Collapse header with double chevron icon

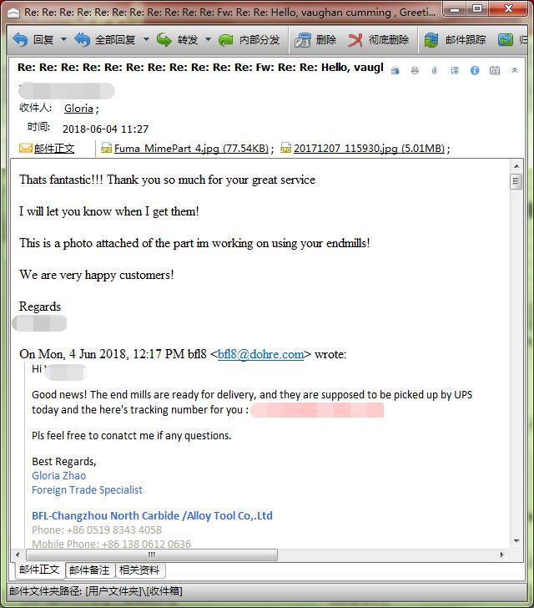[x=515, y=71]
